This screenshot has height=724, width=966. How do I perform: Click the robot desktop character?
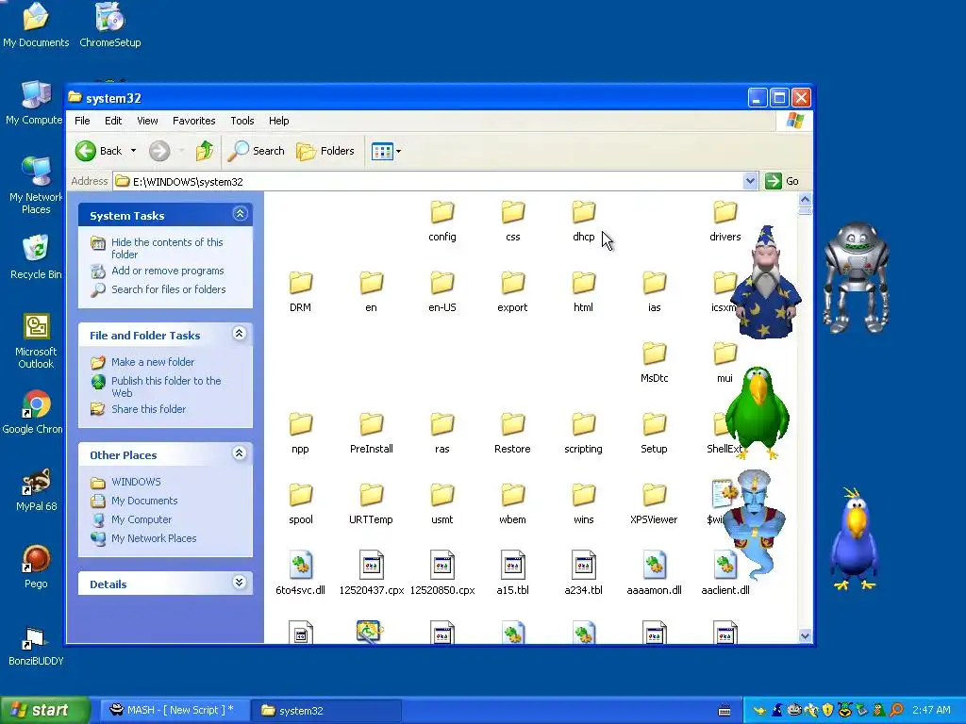click(856, 277)
